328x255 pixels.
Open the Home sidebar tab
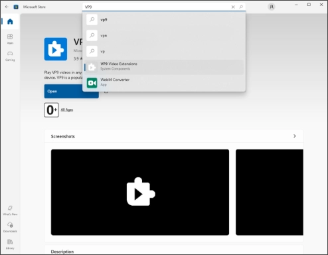tap(10, 21)
